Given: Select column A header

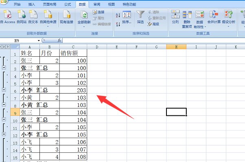Looking at the screenshot, I should (30, 47).
